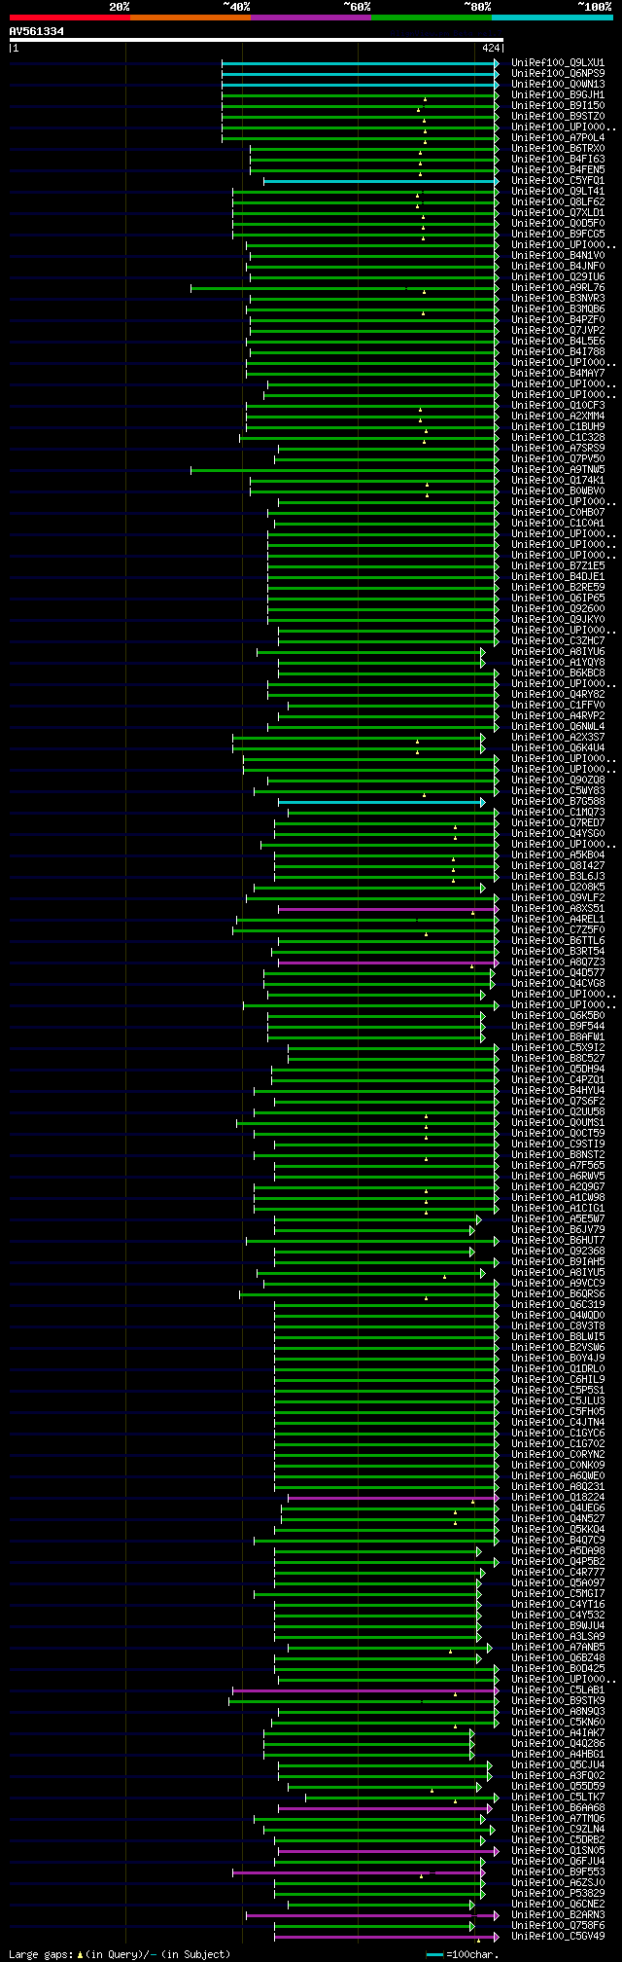Open hit UniRef100_Q0WN13
This screenshot has width=622, height=1962.
[x=558, y=84]
